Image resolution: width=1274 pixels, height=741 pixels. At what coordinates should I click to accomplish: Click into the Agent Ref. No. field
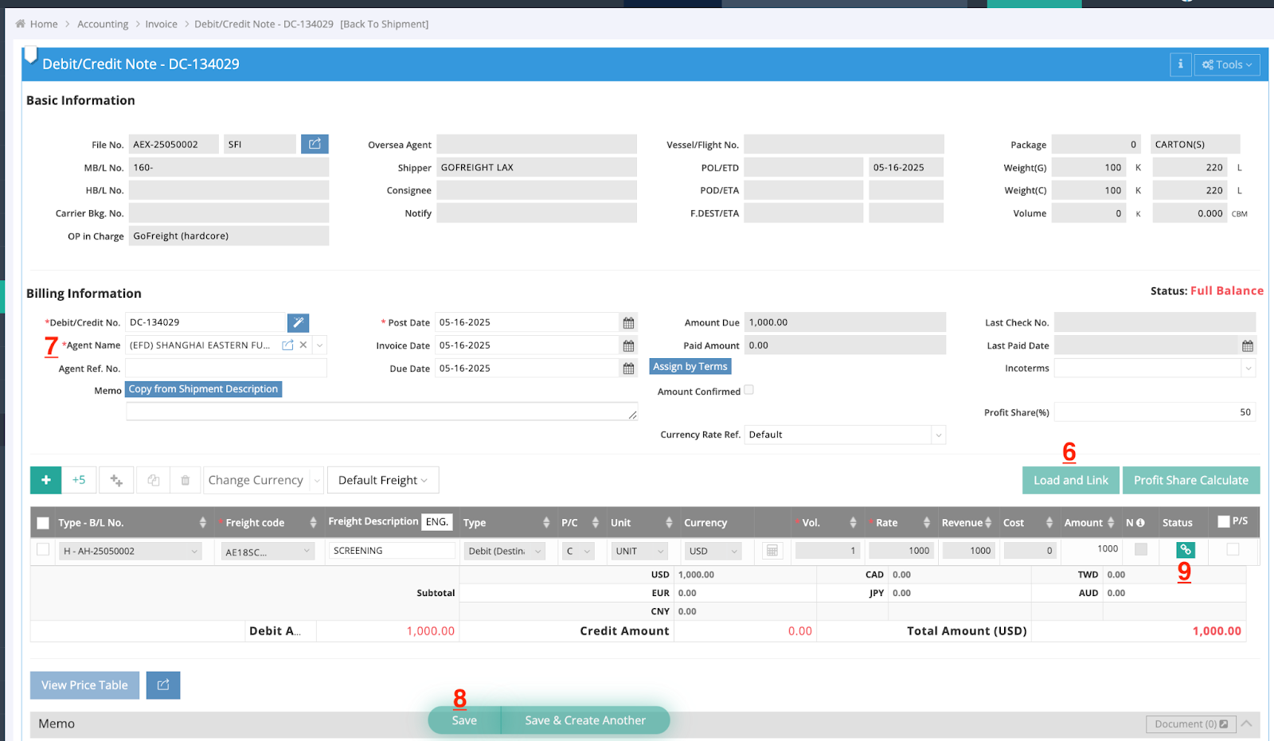[x=226, y=369]
